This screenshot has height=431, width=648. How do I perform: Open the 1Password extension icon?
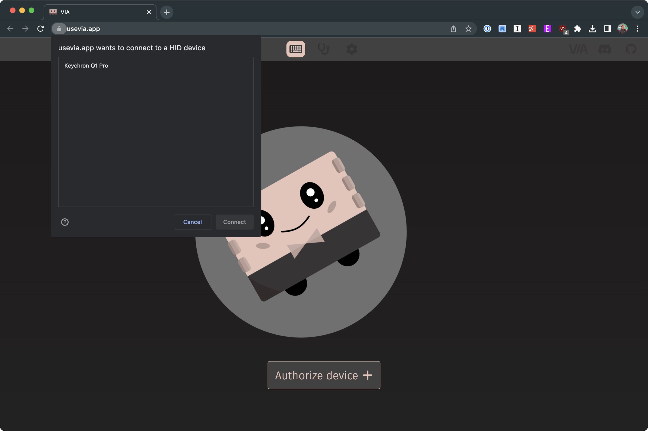pos(487,29)
